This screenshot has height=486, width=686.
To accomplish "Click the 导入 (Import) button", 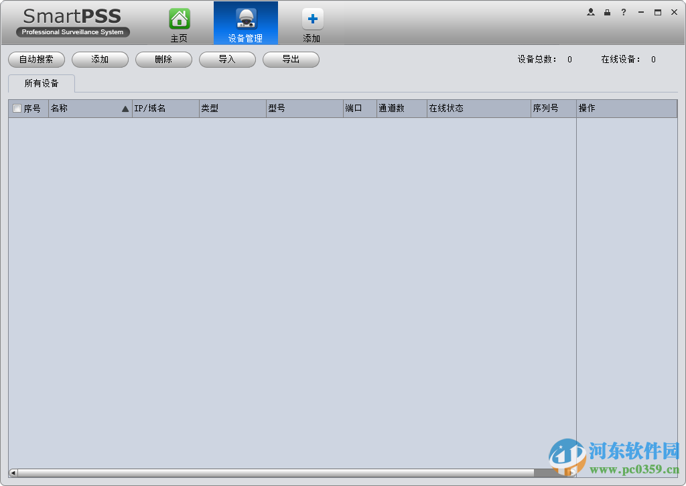I will (x=227, y=59).
